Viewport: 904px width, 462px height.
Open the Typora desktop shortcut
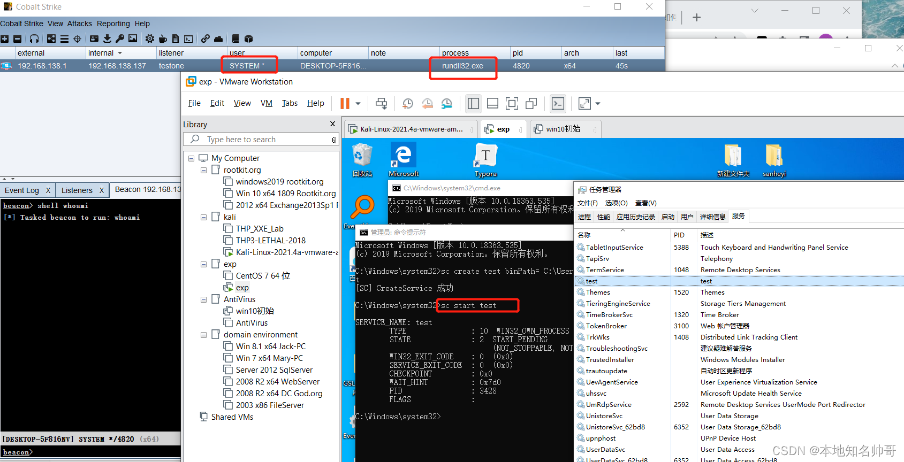[485, 160]
